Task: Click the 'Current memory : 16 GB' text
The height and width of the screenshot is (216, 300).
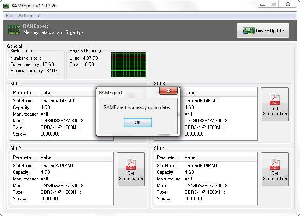Action: (32, 64)
